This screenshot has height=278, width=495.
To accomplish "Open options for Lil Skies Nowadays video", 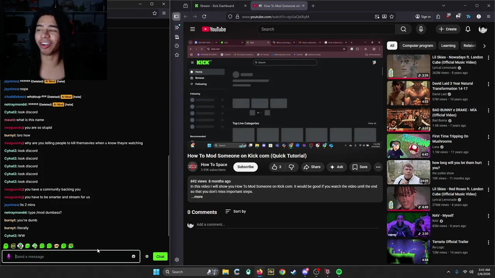I will coord(488,58).
